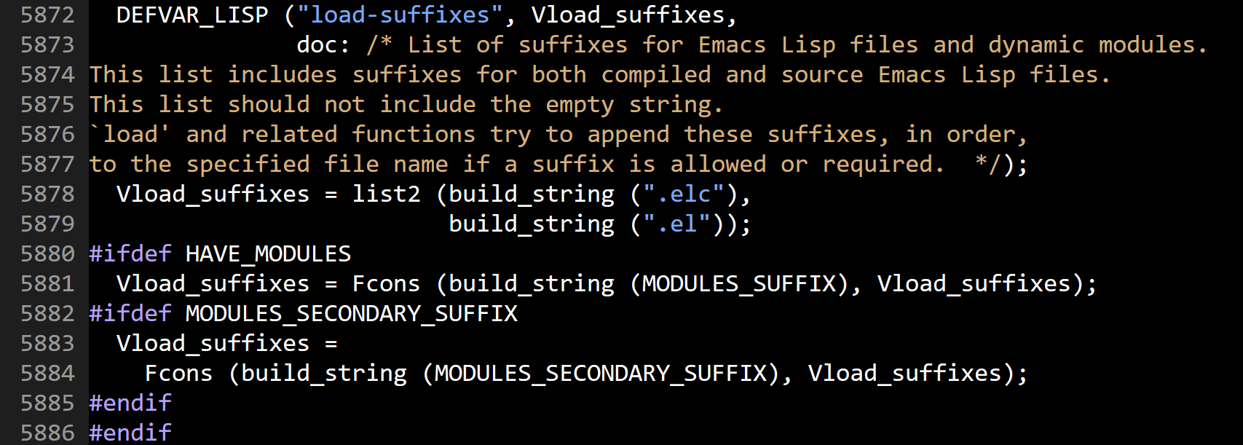Click Vload_suffixes on line 5883
The image size is (1243, 445).
click(x=213, y=343)
